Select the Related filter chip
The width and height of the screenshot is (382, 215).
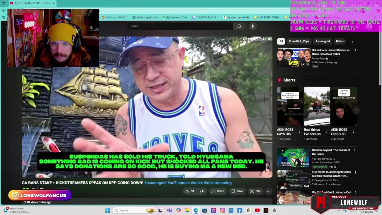click(341, 42)
